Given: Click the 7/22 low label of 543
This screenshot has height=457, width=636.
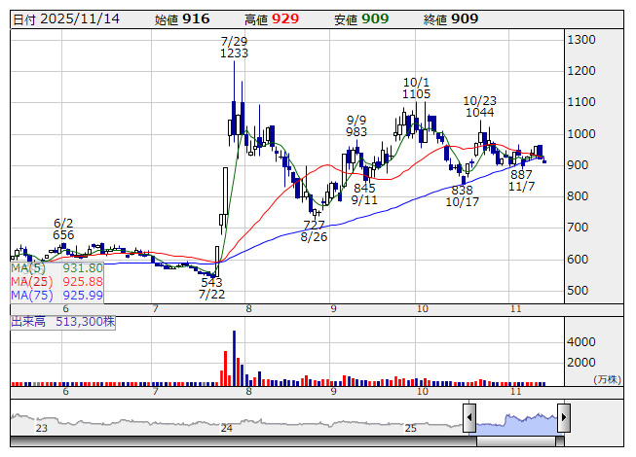Looking at the screenshot, I should point(212,288).
